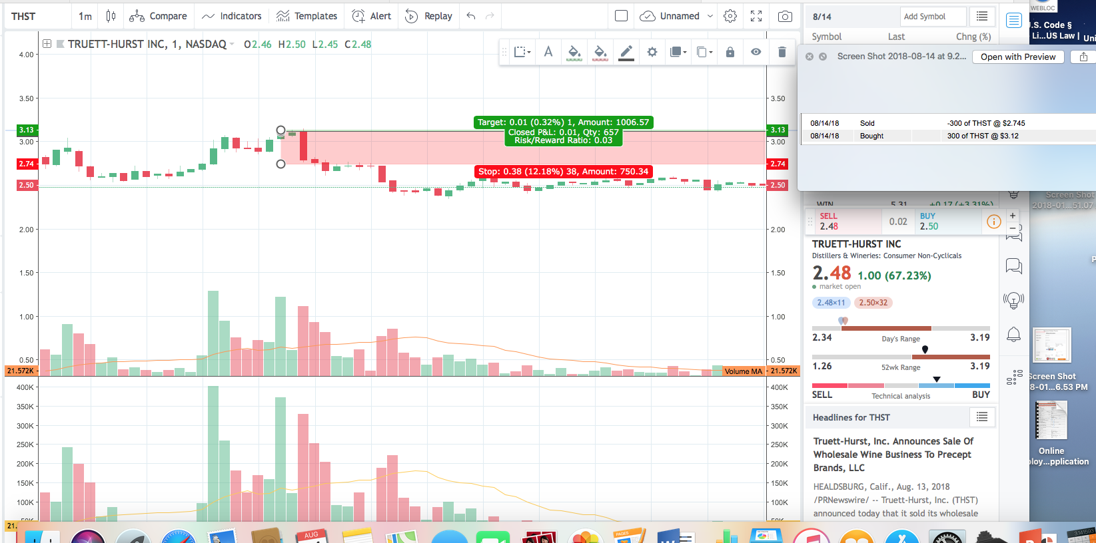Enter fullscreen chart mode

tap(756, 16)
